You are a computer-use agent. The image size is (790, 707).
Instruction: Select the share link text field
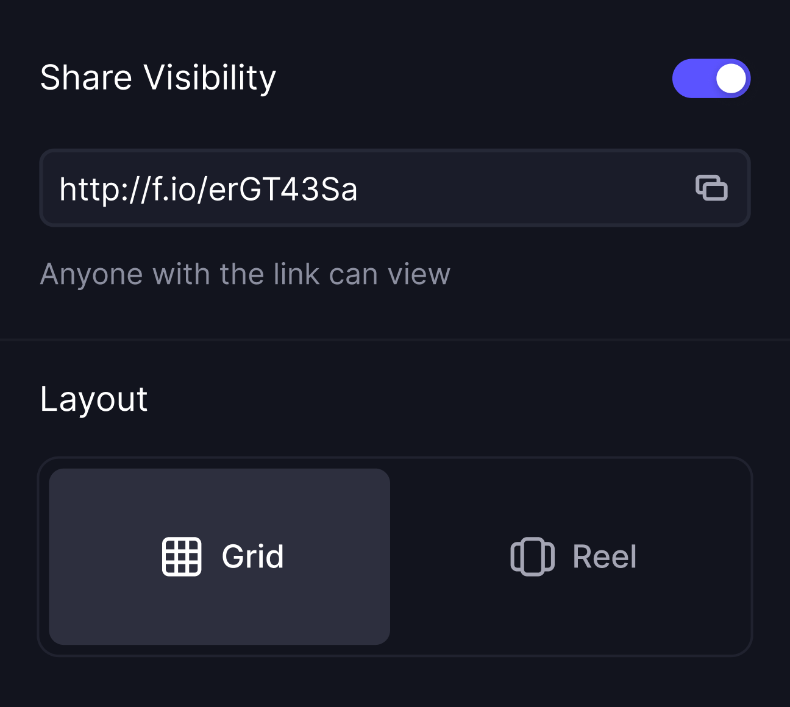305,188
